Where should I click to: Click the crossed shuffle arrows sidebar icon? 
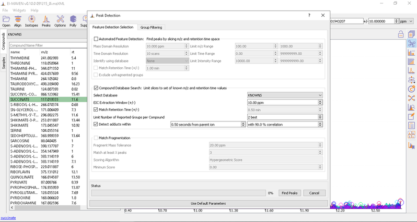411,98
